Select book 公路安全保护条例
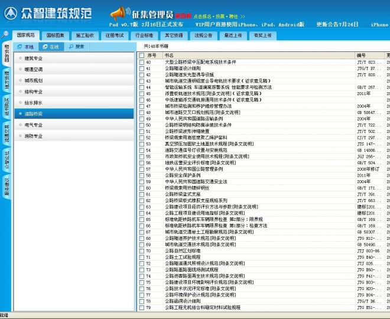This screenshot has height=319, width=390. (x=183, y=175)
